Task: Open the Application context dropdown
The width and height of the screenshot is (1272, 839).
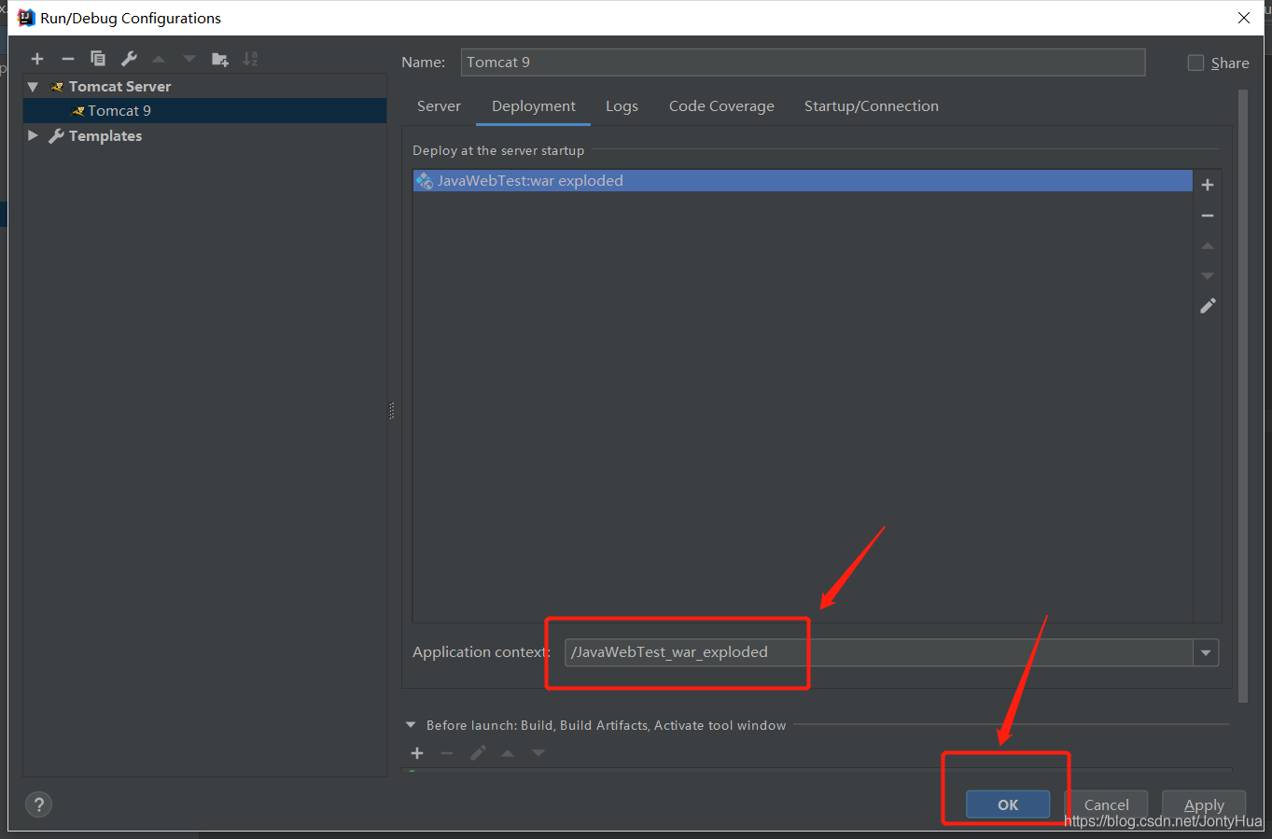Action: click(1206, 652)
